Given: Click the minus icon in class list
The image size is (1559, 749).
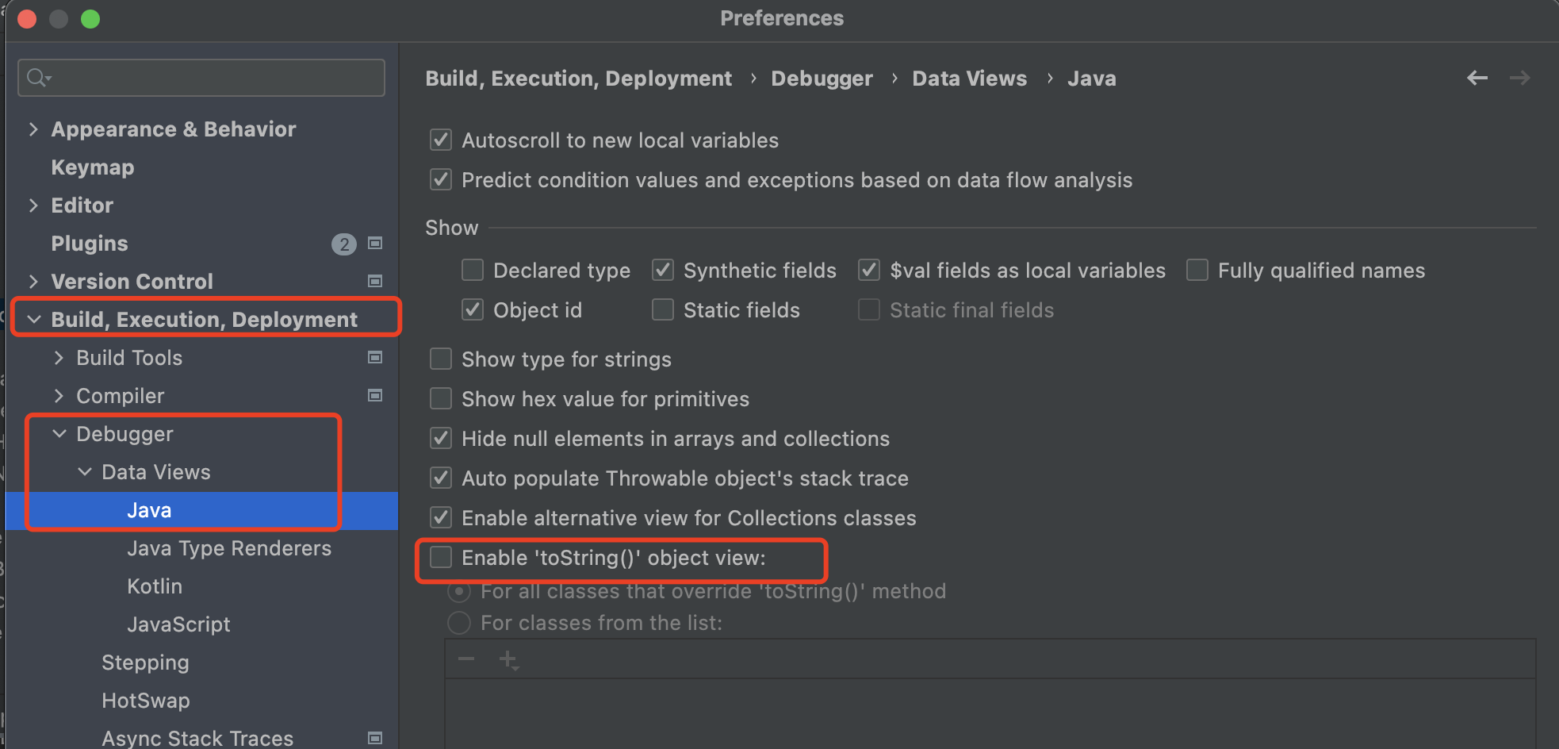Looking at the screenshot, I should point(466,659).
